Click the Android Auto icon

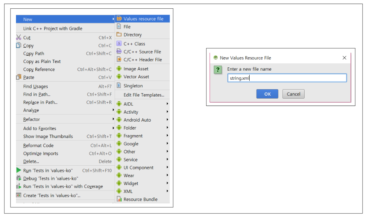(x=119, y=120)
